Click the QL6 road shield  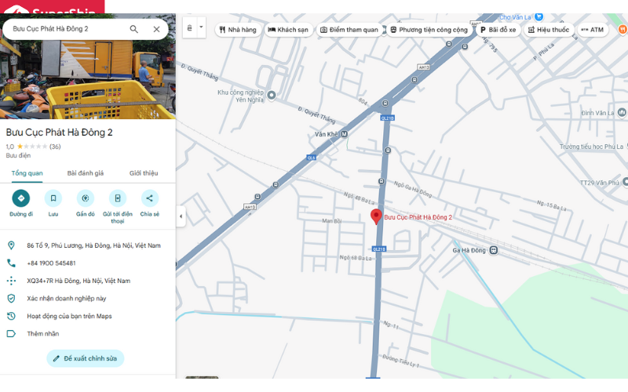click(311, 158)
